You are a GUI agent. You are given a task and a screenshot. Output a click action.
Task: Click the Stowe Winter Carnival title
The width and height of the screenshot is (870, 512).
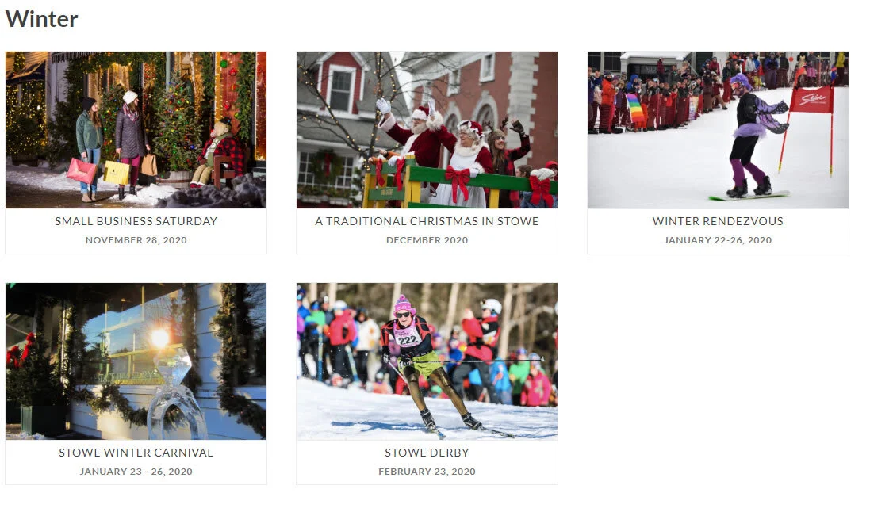[x=136, y=452]
